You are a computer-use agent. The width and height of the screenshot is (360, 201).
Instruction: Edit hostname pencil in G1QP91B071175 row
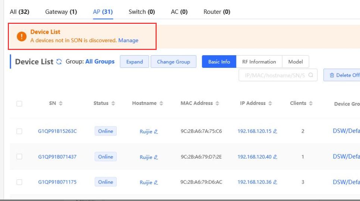(x=156, y=182)
